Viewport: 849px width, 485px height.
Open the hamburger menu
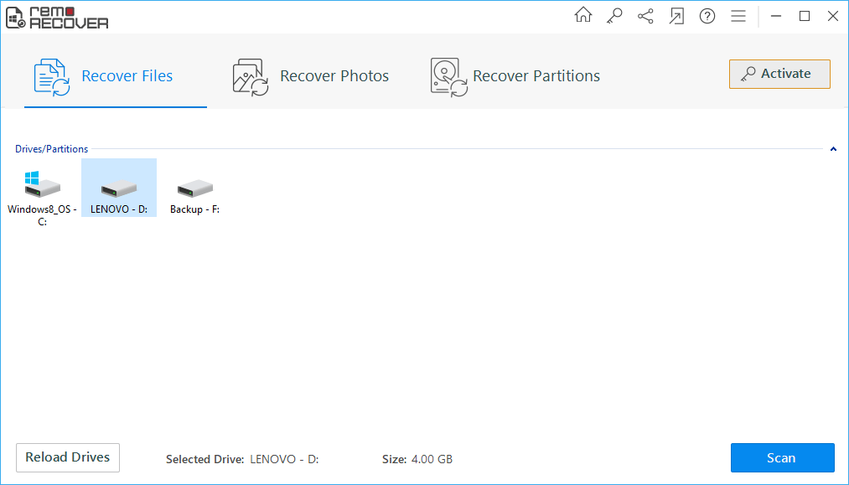click(x=738, y=16)
